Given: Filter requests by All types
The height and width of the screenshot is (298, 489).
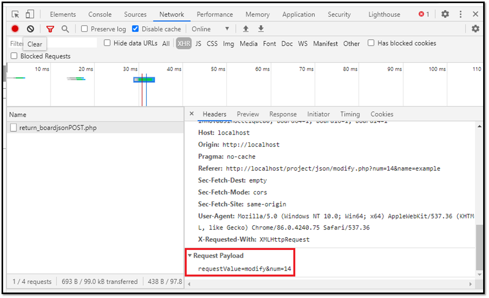Looking at the screenshot, I should [x=166, y=44].
